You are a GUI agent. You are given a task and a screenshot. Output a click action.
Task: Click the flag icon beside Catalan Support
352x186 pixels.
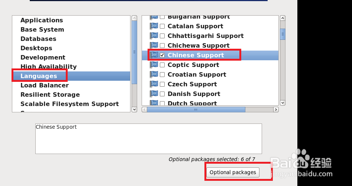pos(154,26)
